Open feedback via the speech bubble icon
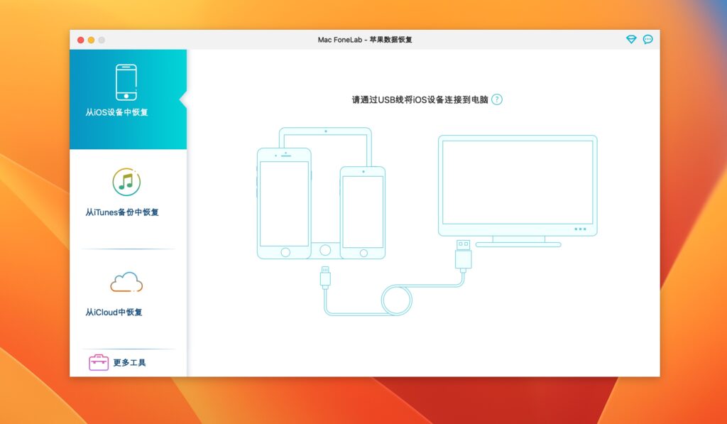Image resolution: width=727 pixels, height=424 pixels. 647,40
